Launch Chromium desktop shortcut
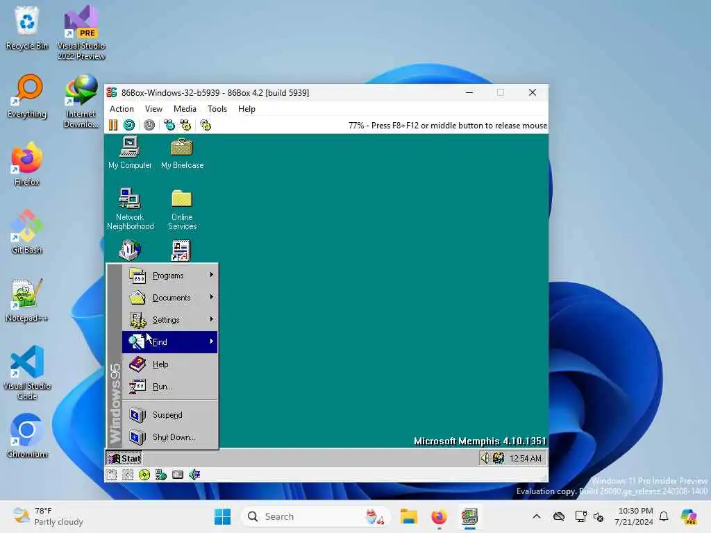Viewport: 711px width, 533px height. (27, 436)
